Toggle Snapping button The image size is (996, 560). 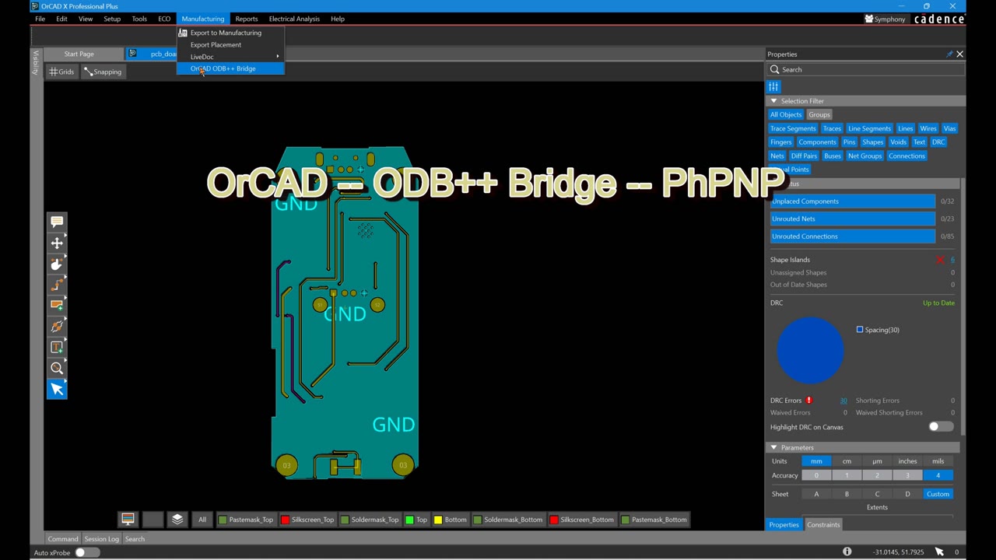pyautogui.click(x=103, y=72)
